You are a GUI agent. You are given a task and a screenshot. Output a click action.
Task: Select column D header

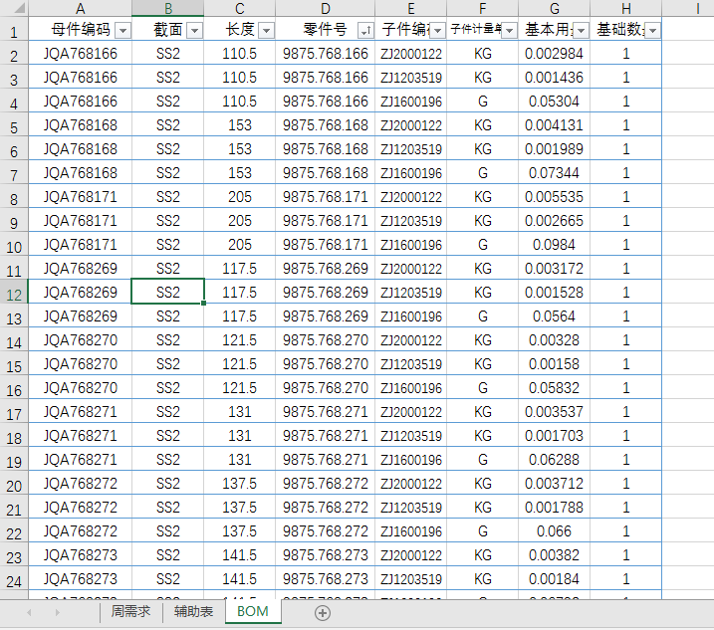click(325, 8)
